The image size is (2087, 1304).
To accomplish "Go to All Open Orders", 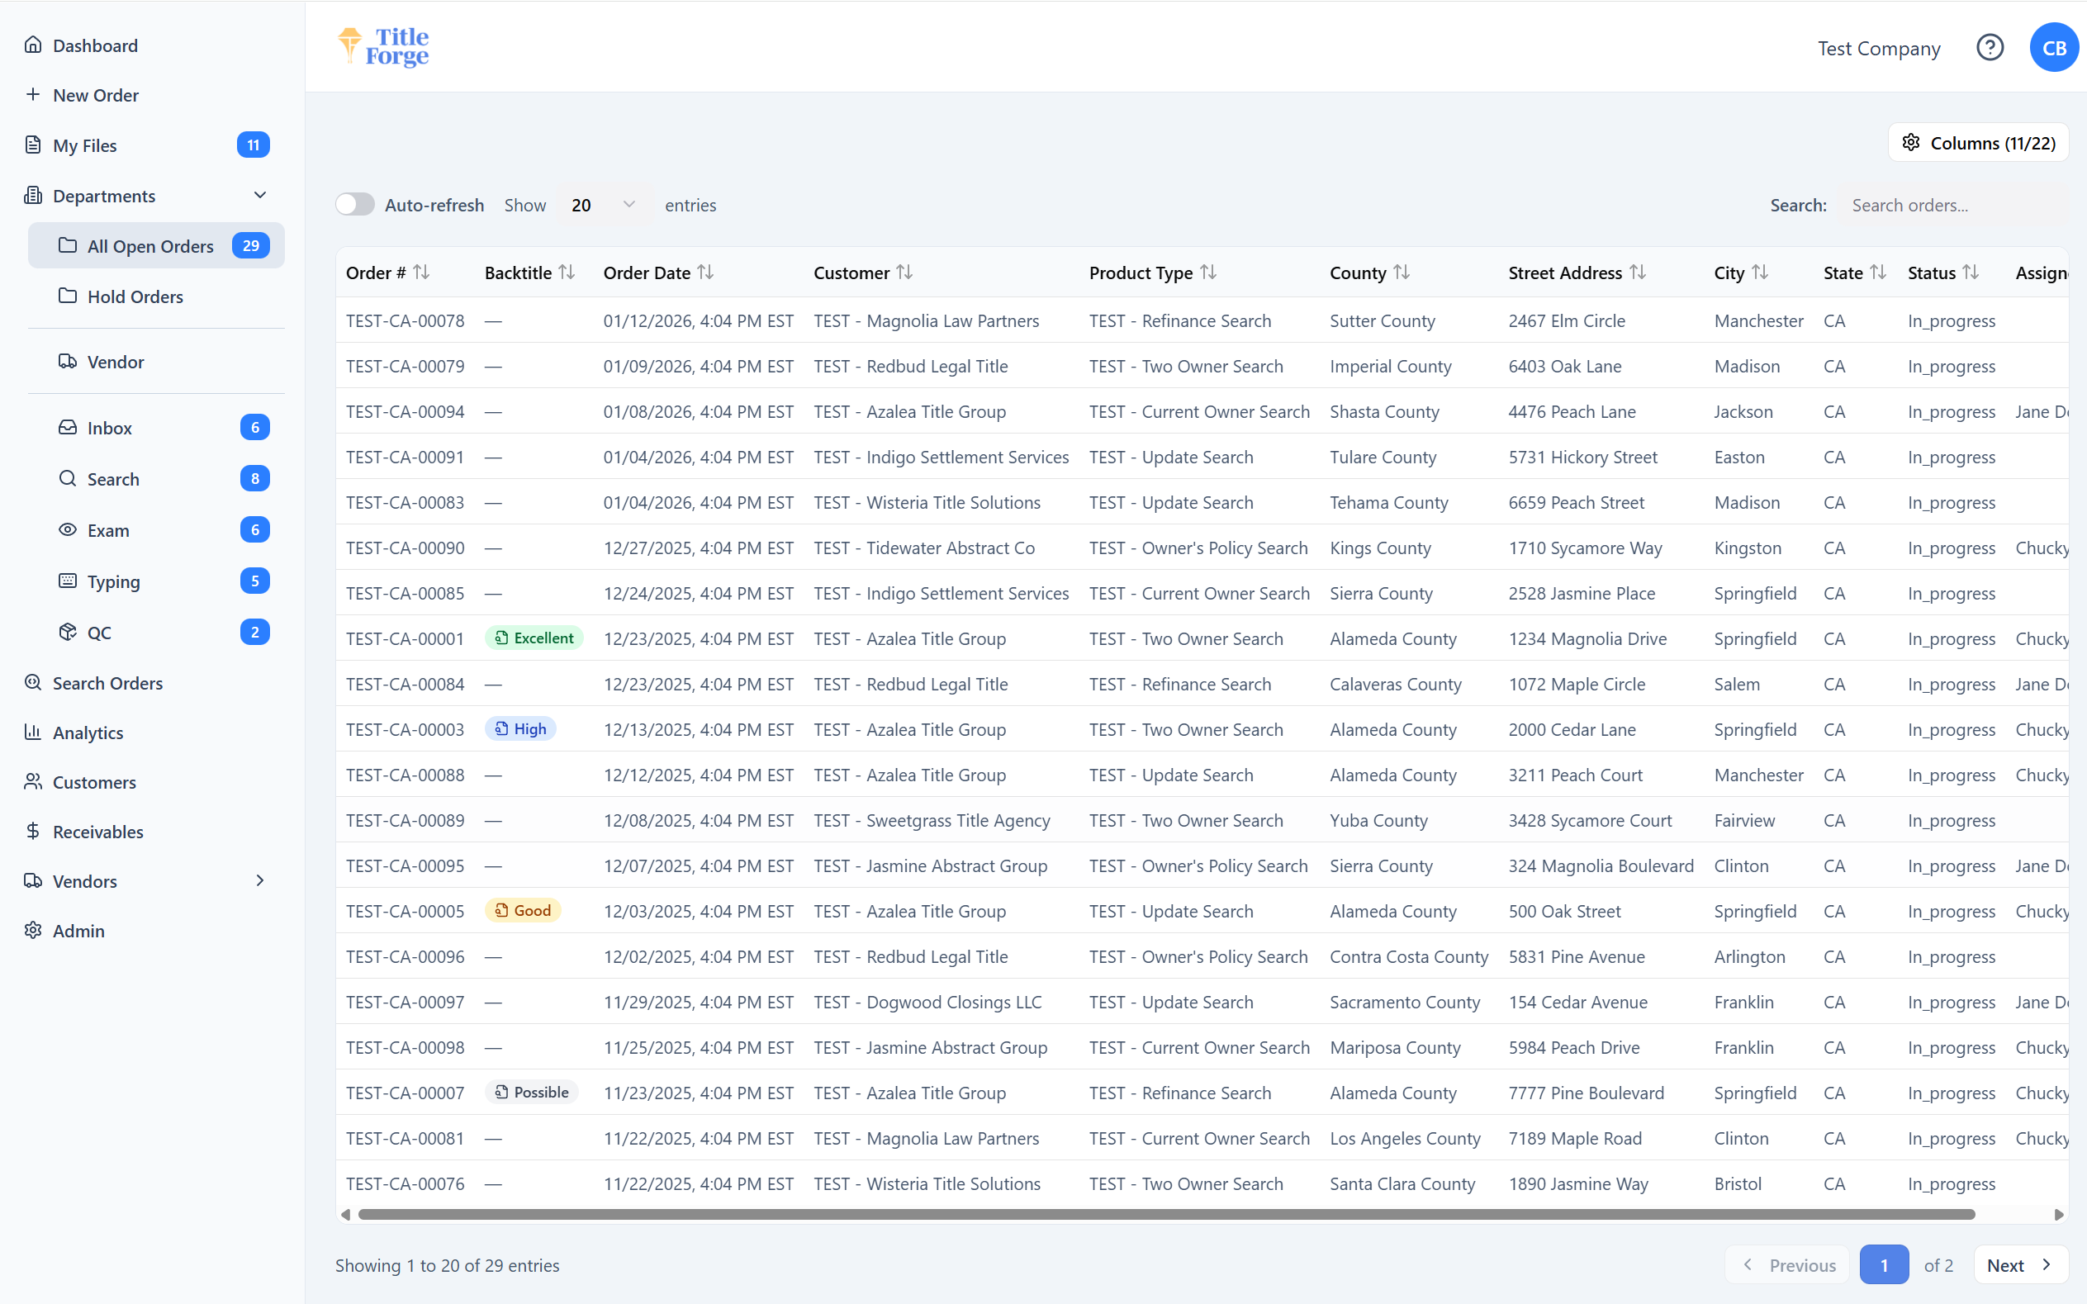I will pyautogui.click(x=156, y=246).
